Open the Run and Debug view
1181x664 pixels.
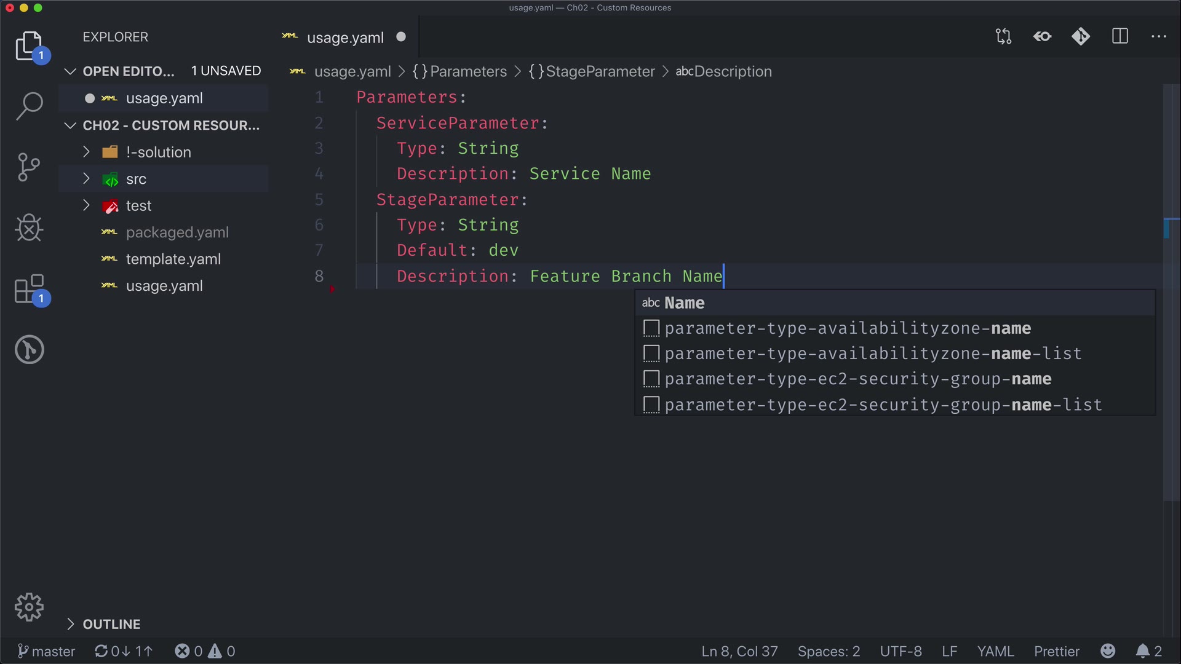pos(29,228)
